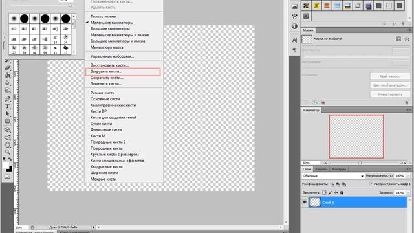Toggle Quick Mask mode button
This screenshot has height=233, width=414.
[x=7, y=176]
